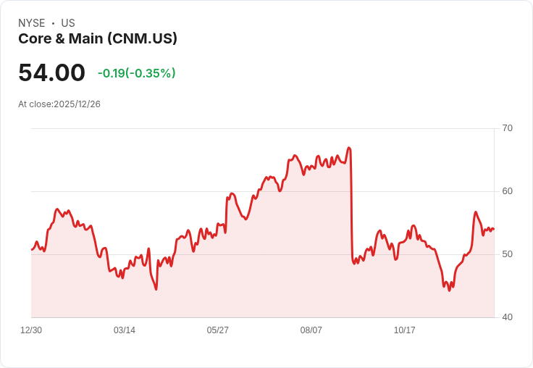Click the 40 price axis label
This screenshot has height=368, width=533.
[507, 317]
